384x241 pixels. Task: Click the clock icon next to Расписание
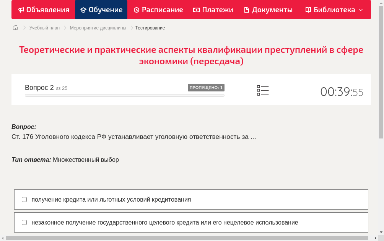[136, 10]
